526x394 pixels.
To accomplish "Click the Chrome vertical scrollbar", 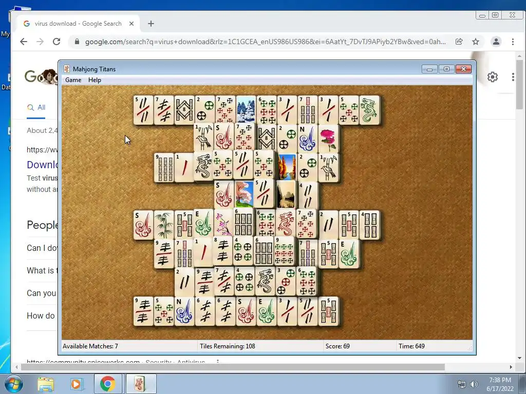I will (x=520, y=85).
